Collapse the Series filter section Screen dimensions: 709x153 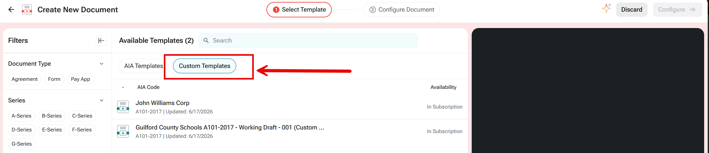click(101, 100)
